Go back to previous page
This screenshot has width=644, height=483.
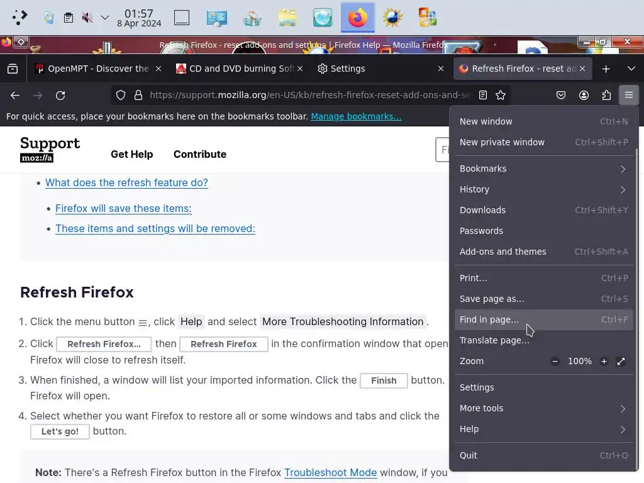[x=15, y=96]
